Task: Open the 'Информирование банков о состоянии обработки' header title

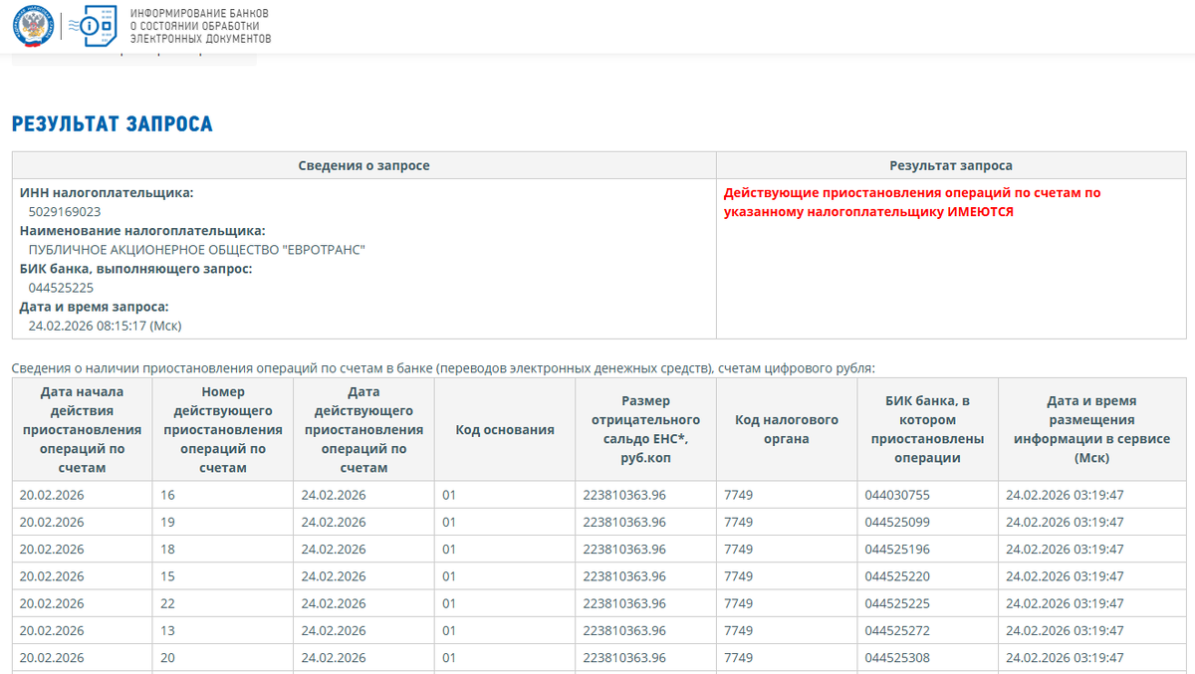Action: (x=200, y=26)
